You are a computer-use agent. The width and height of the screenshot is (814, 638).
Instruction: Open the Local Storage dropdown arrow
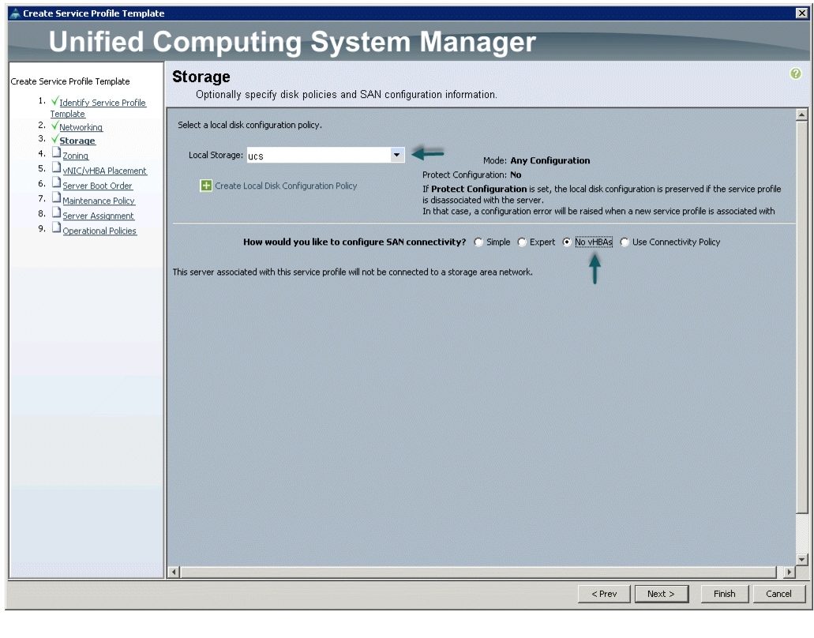coord(396,155)
